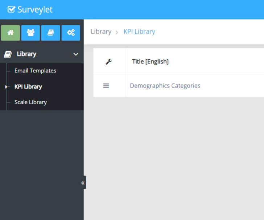
Task: Click the book icon beside Library heading
Action: click(8, 54)
